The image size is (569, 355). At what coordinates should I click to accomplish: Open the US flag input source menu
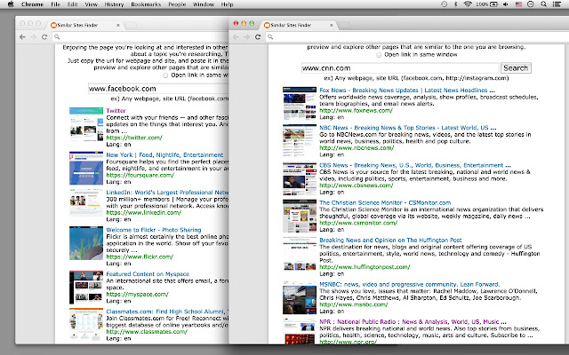click(x=518, y=4)
